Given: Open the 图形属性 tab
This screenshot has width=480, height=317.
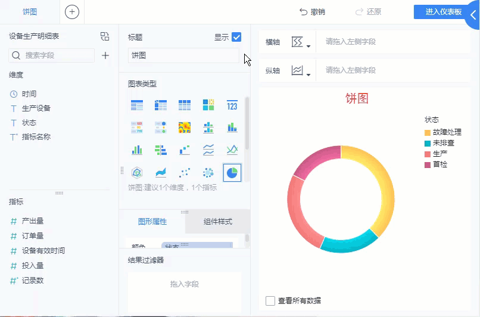Looking at the screenshot, I should pyautogui.click(x=152, y=222).
